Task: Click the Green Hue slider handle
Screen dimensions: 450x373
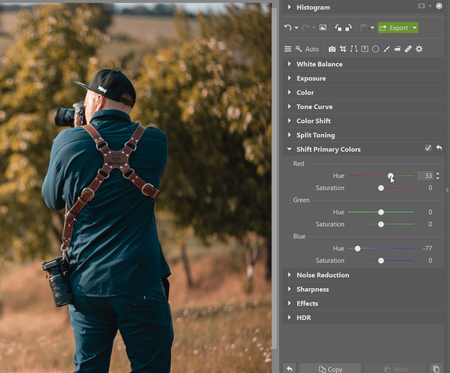Action: tap(381, 212)
